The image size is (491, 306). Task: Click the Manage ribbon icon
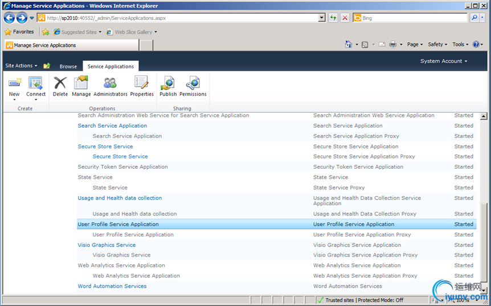coord(81,83)
